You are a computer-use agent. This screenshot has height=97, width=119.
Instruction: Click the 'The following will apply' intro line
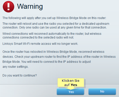(54, 18)
